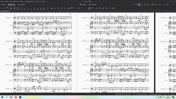Open the Добавить menu

[x=15, y=1]
